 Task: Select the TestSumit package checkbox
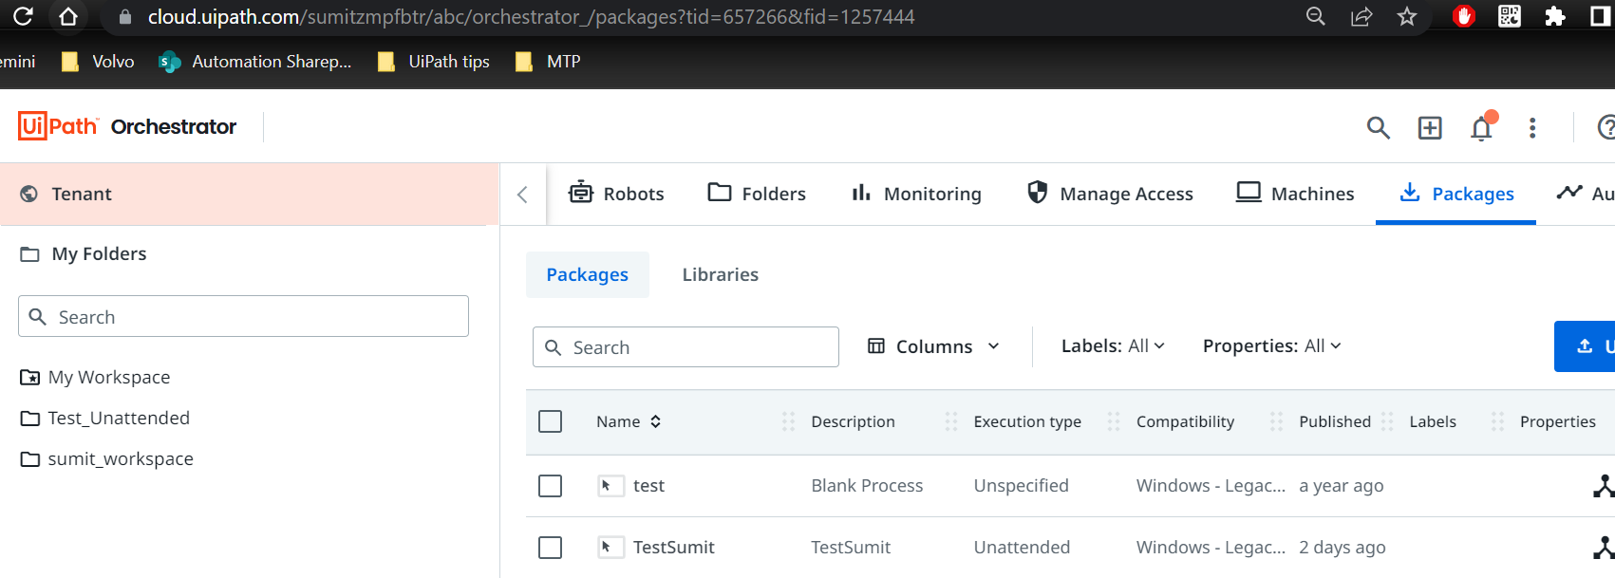coord(551,548)
